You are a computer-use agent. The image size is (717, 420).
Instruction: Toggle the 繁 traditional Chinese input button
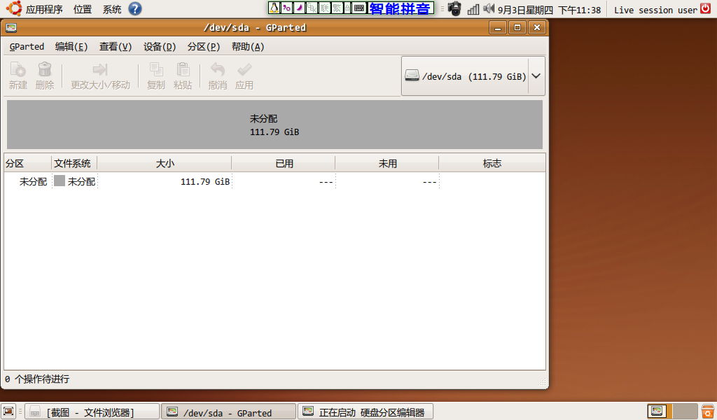click(x=337, y=8)
